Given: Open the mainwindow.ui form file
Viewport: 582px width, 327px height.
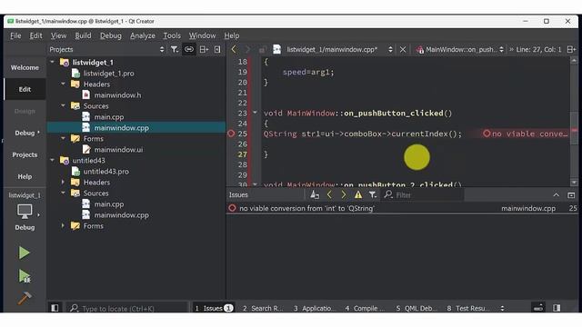Looking at the screenshot, I should (x=118, y=149).
